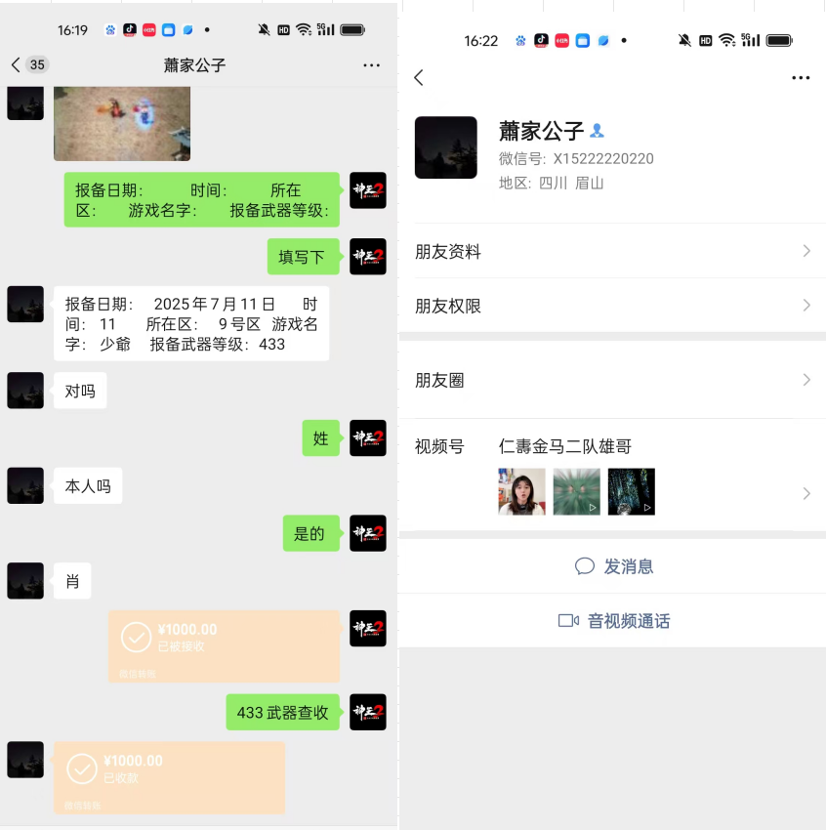Tap the 音视频通话 button
826x830 pixels.
(612, 620)
